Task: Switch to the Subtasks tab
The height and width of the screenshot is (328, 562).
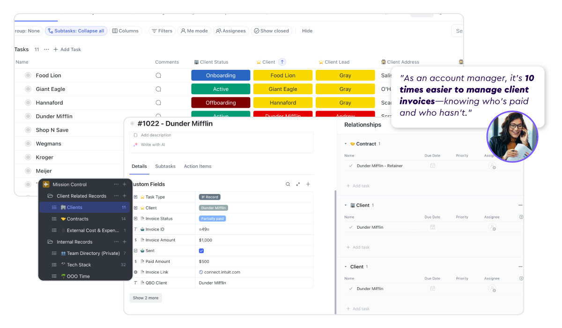Action: click(165, 166)
